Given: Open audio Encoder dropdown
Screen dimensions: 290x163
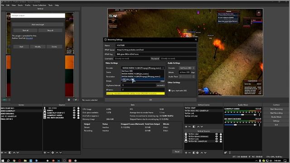Looking at the screenshot, I should (x=187, y=68).
